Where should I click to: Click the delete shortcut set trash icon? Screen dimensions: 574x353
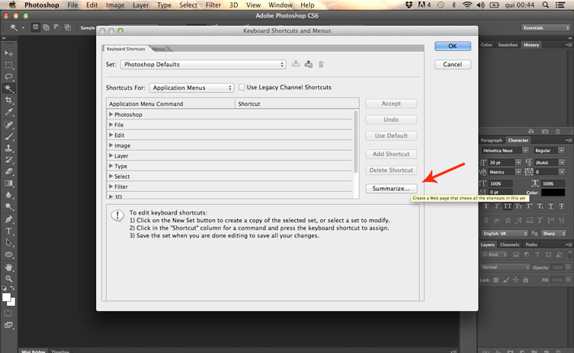point(321,65)
